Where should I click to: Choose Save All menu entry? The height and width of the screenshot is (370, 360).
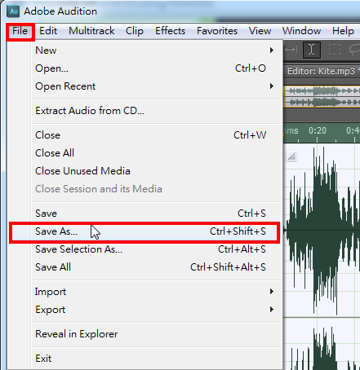pyautogui.click(x=156, y=267)
